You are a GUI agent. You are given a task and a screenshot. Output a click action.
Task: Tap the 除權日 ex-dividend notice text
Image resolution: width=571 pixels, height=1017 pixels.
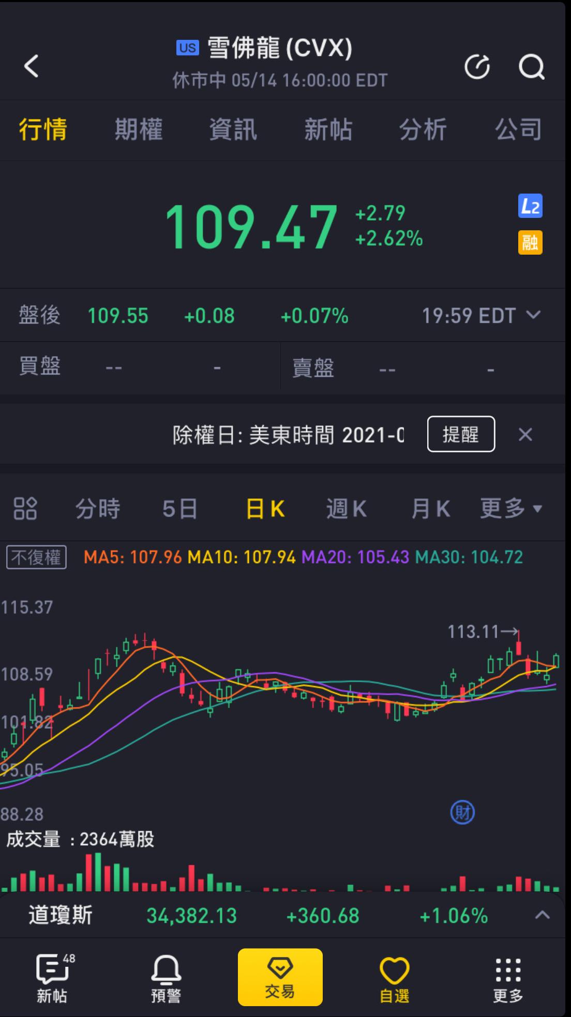point(289,435)
